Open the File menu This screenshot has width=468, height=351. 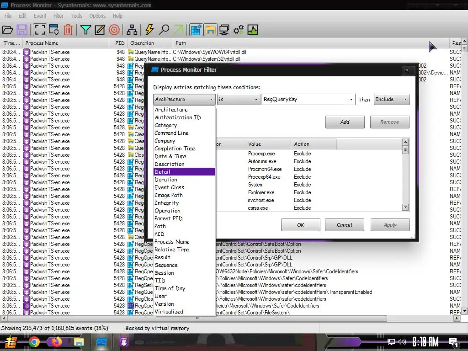point(8,16)
